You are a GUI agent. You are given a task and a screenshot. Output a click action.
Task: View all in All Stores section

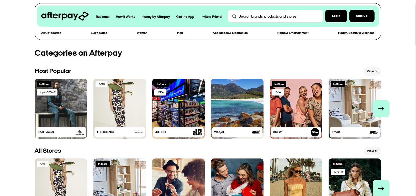pyautogui.click(x=372, y=151)
